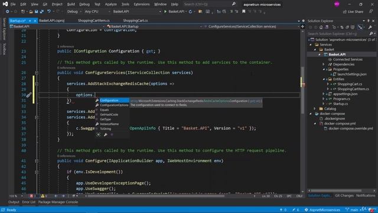Image resolution: width=378 pixels, height=213 pixels.
Task: Open launchSettings.json in Solution Explorer
Action: 352,74
